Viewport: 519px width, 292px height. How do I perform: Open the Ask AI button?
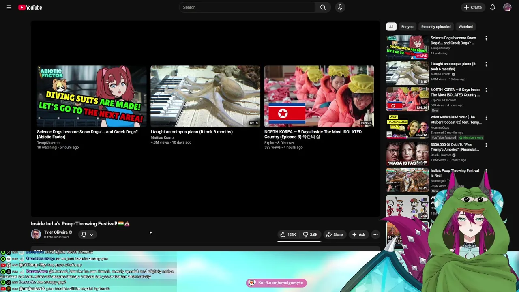coord(358,234)
